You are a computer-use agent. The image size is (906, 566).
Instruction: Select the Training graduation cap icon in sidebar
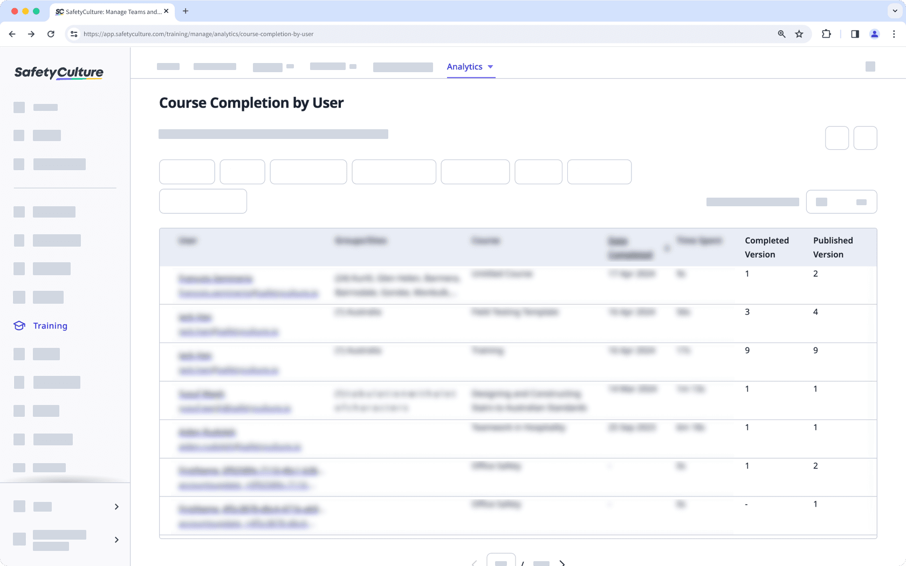click(x=19, y=325)
